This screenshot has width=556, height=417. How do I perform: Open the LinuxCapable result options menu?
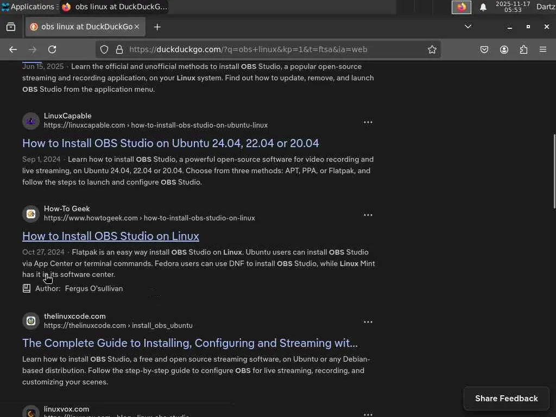pos(368,122)
